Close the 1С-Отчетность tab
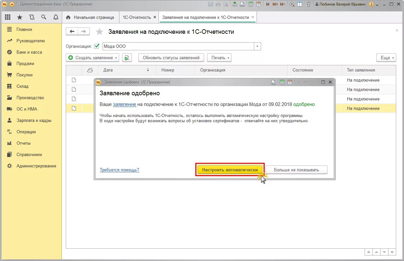This screenshot has width=404, height=261. click(x=155, y=17)
